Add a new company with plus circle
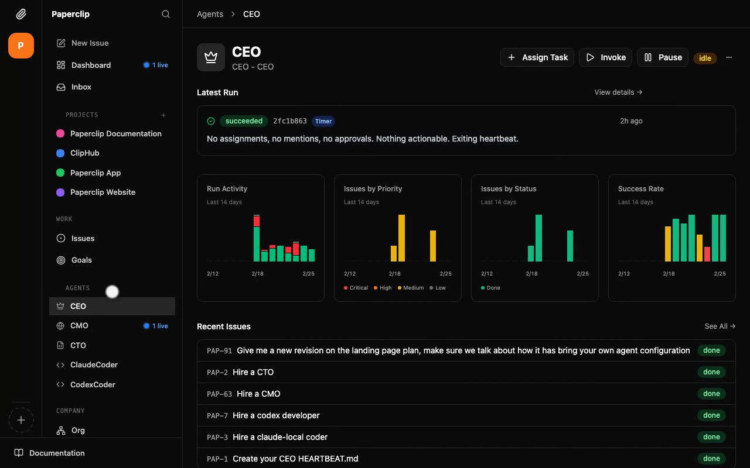The height and width of the screenshot is (468, 750). 21,420
